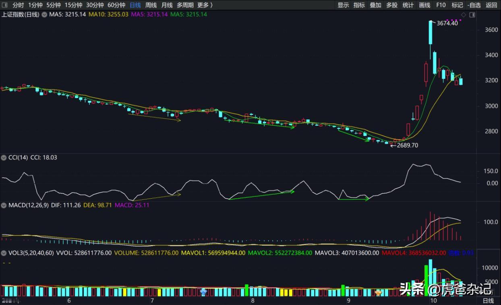Click the MAVOL4: 368536032.00 value
The width and height of the screenshot is (501, 305).
point(414,253)
